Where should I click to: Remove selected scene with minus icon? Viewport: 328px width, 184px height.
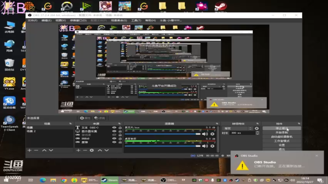tap(36, 150)
